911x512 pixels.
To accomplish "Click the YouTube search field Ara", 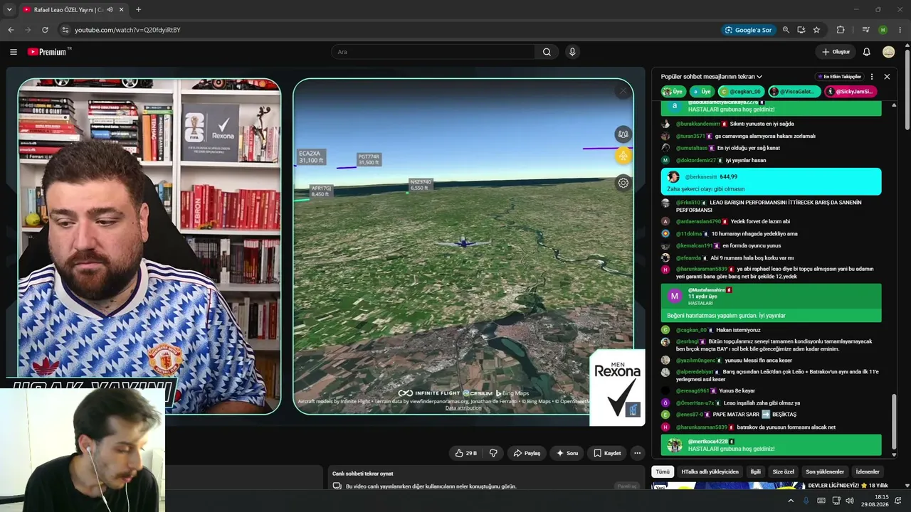I will click(x=433, y=52).
